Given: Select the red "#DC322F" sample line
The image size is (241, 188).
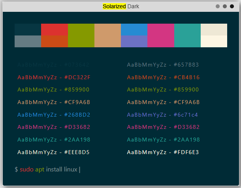Looking at the screenshot, I should [x=54, y=77].
